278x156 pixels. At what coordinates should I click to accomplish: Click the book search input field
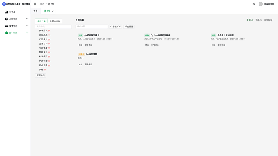tap(92, 27)
